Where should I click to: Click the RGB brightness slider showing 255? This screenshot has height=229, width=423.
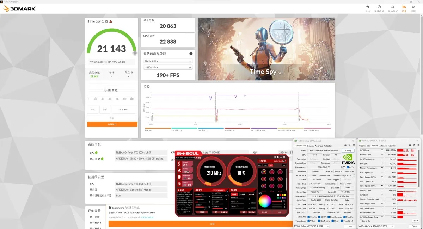[x=277, y=201]
